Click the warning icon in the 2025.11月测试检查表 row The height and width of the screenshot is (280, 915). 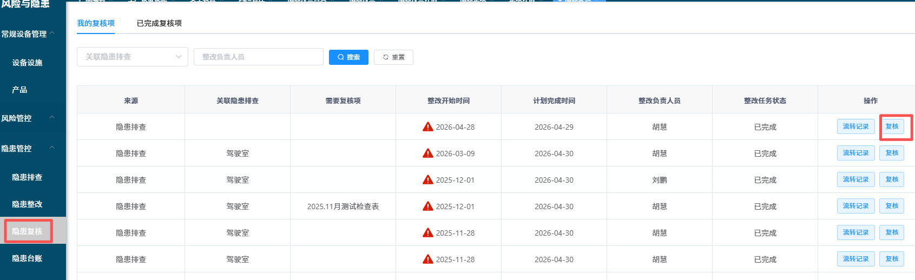pyautogui.click(x=428, y=206)
